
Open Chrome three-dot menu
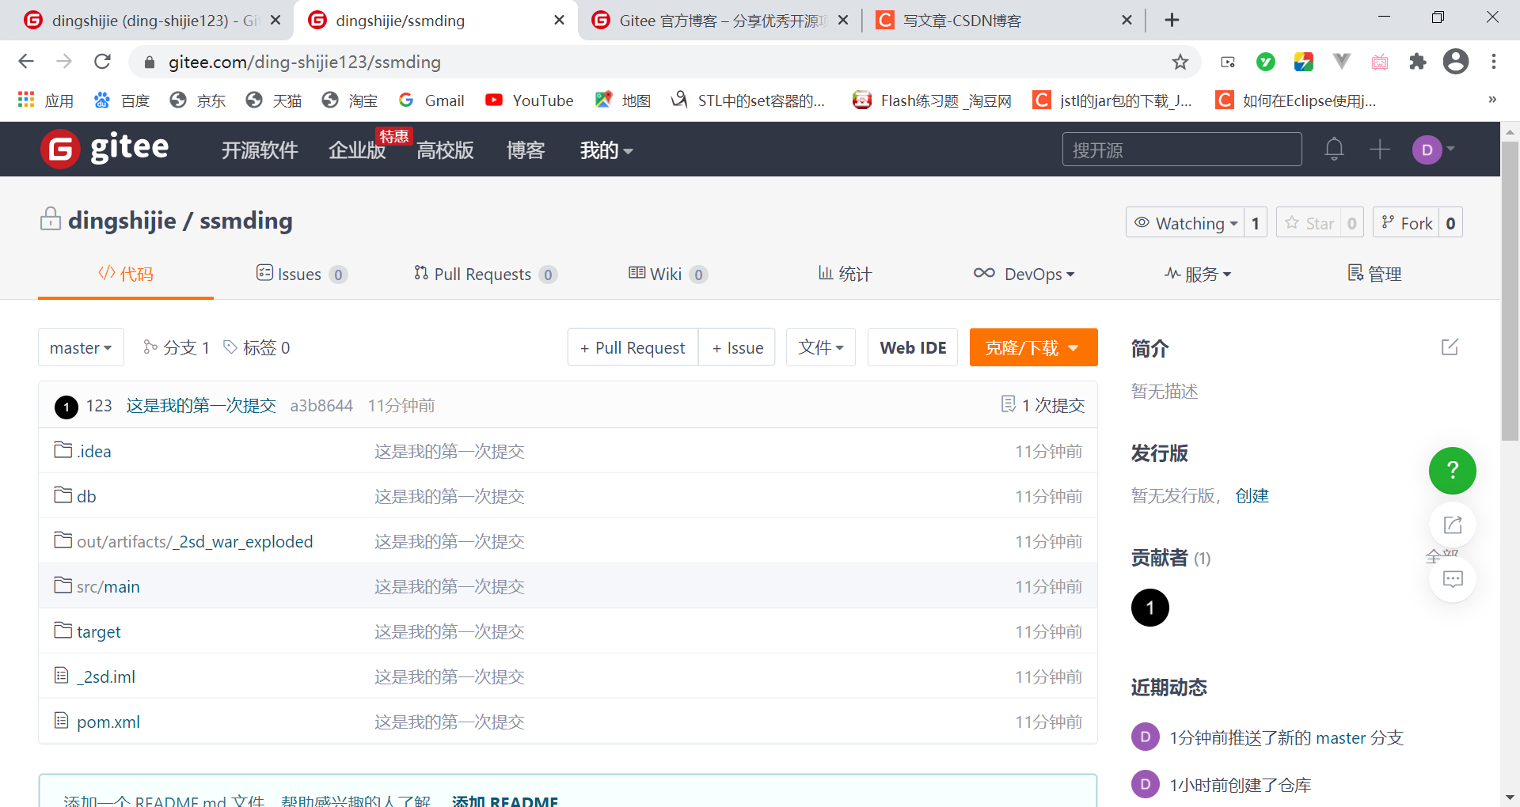click(1493, 62)
